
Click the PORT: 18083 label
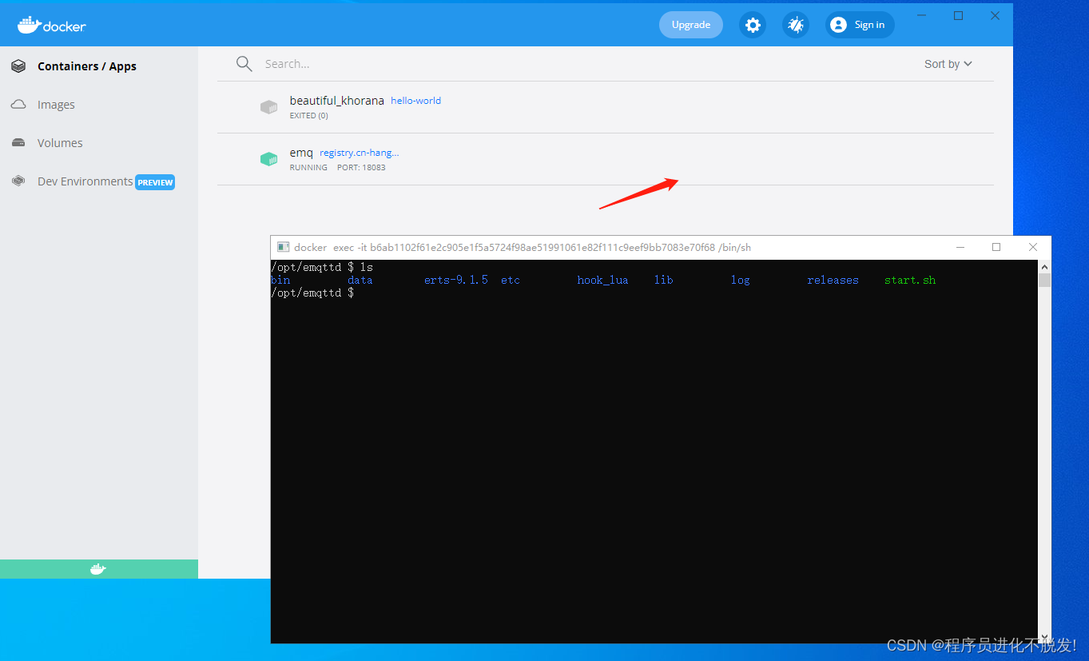coord(361,168)
